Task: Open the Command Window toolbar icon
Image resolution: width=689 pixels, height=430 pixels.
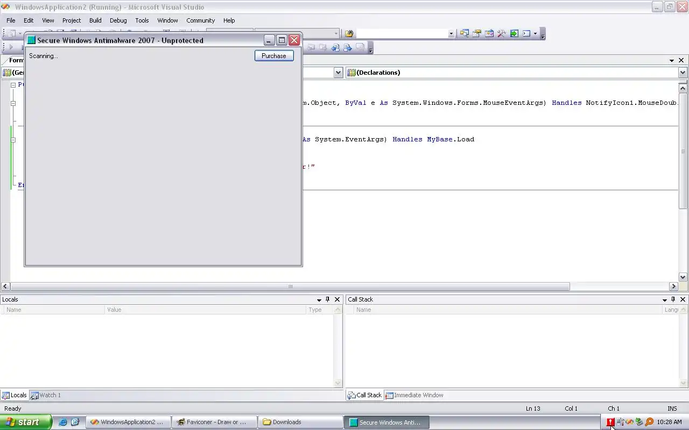Action: tap(526, 33)
